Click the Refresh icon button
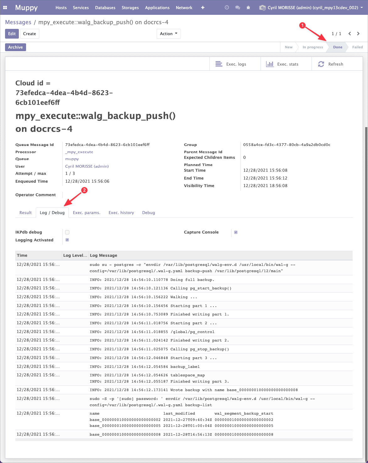This screenshot has width=368, height=463. 321,64
